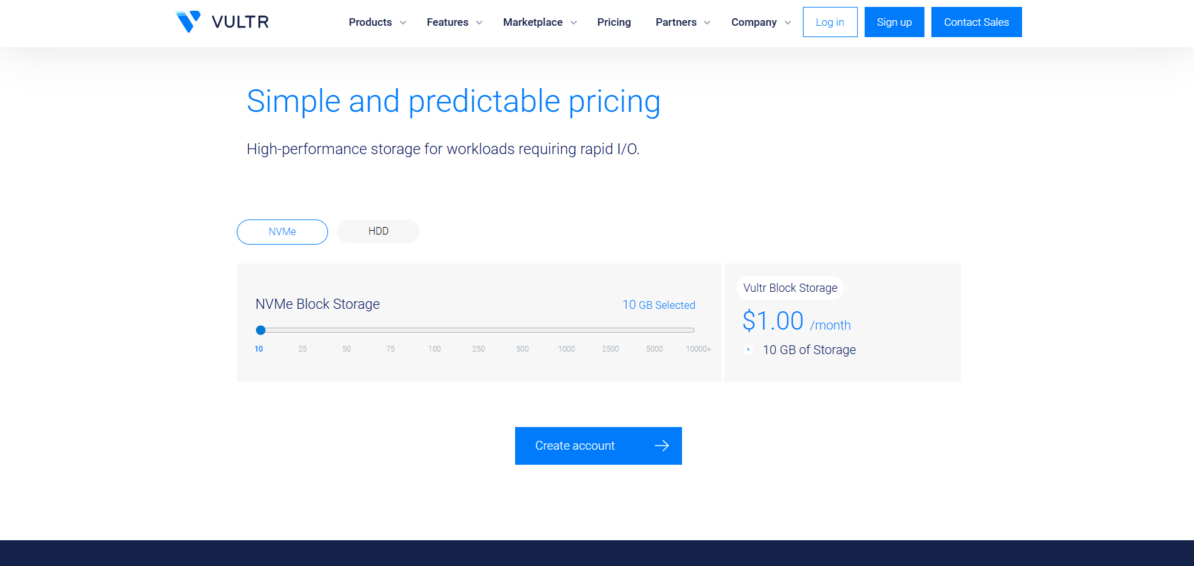1194x566 pixels.
Task: Click the bullet icon beside 10 GB of Storage
Action: click(x=748, y=350)
